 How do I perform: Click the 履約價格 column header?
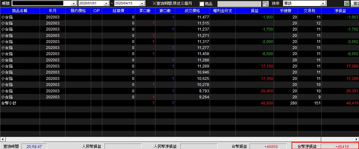pos(78,11)
